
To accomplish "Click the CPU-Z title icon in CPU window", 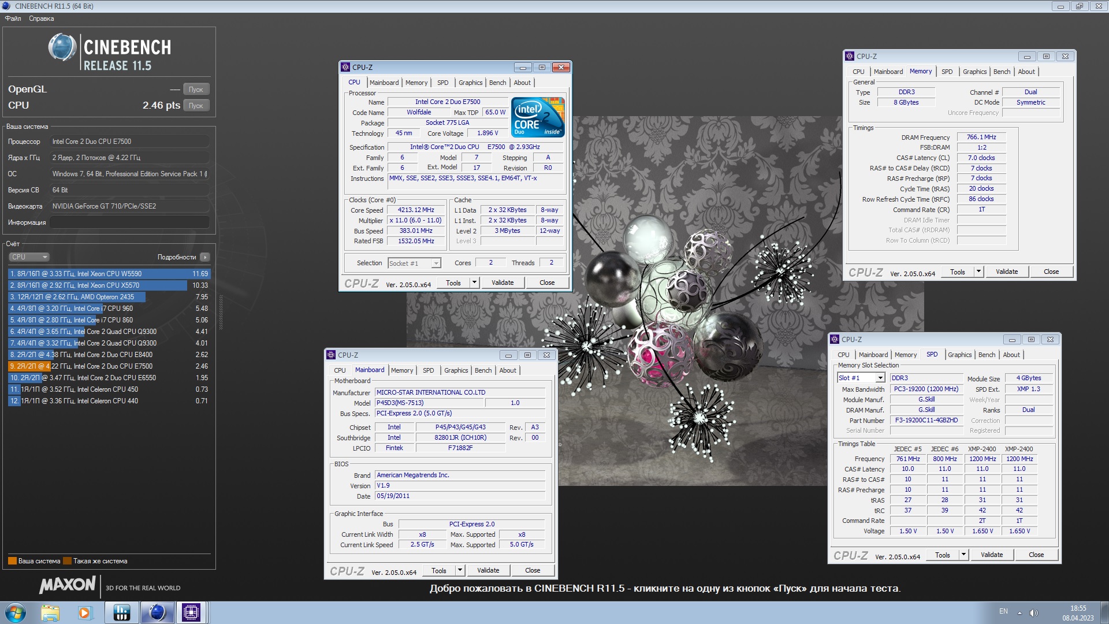I will tap(345, 67).
